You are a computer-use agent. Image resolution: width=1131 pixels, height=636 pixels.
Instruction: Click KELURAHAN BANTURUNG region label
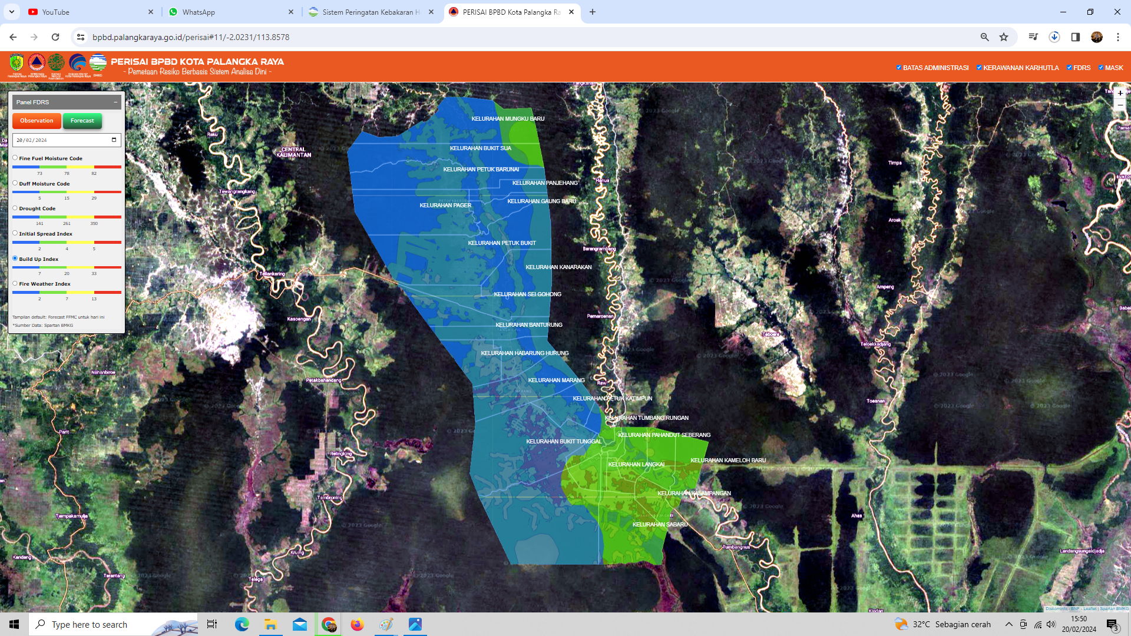[x=529, y=325]
